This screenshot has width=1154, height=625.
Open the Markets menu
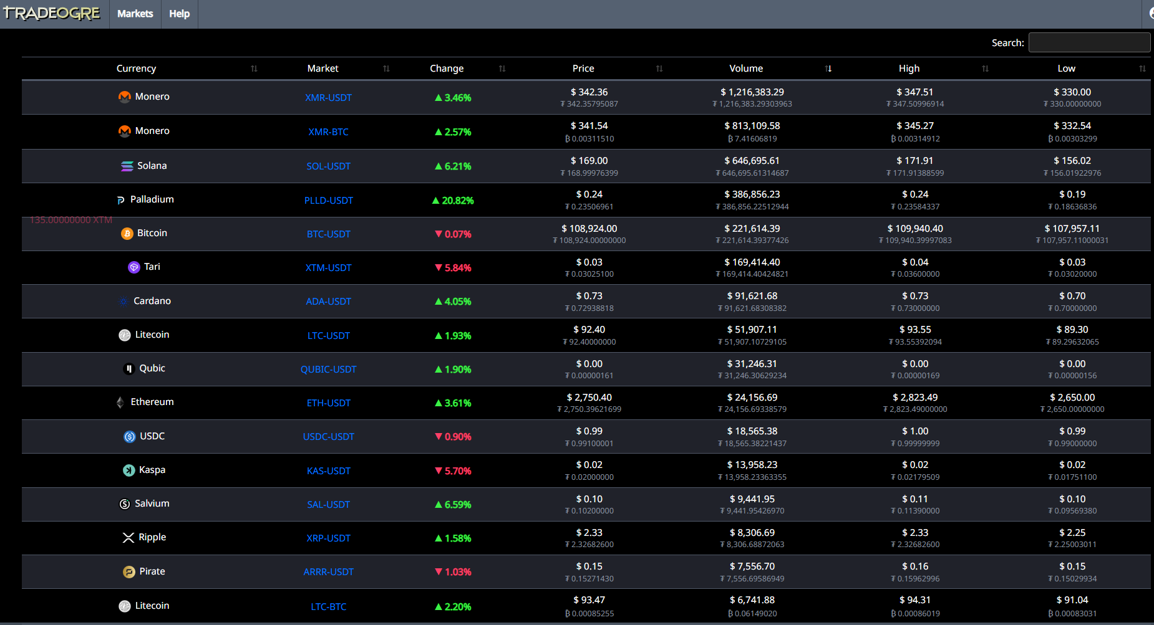pos(135,14)
